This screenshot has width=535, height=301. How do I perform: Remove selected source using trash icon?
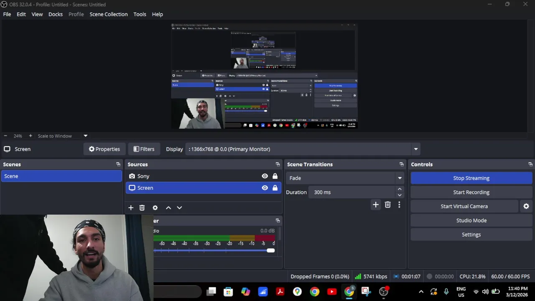142,207
